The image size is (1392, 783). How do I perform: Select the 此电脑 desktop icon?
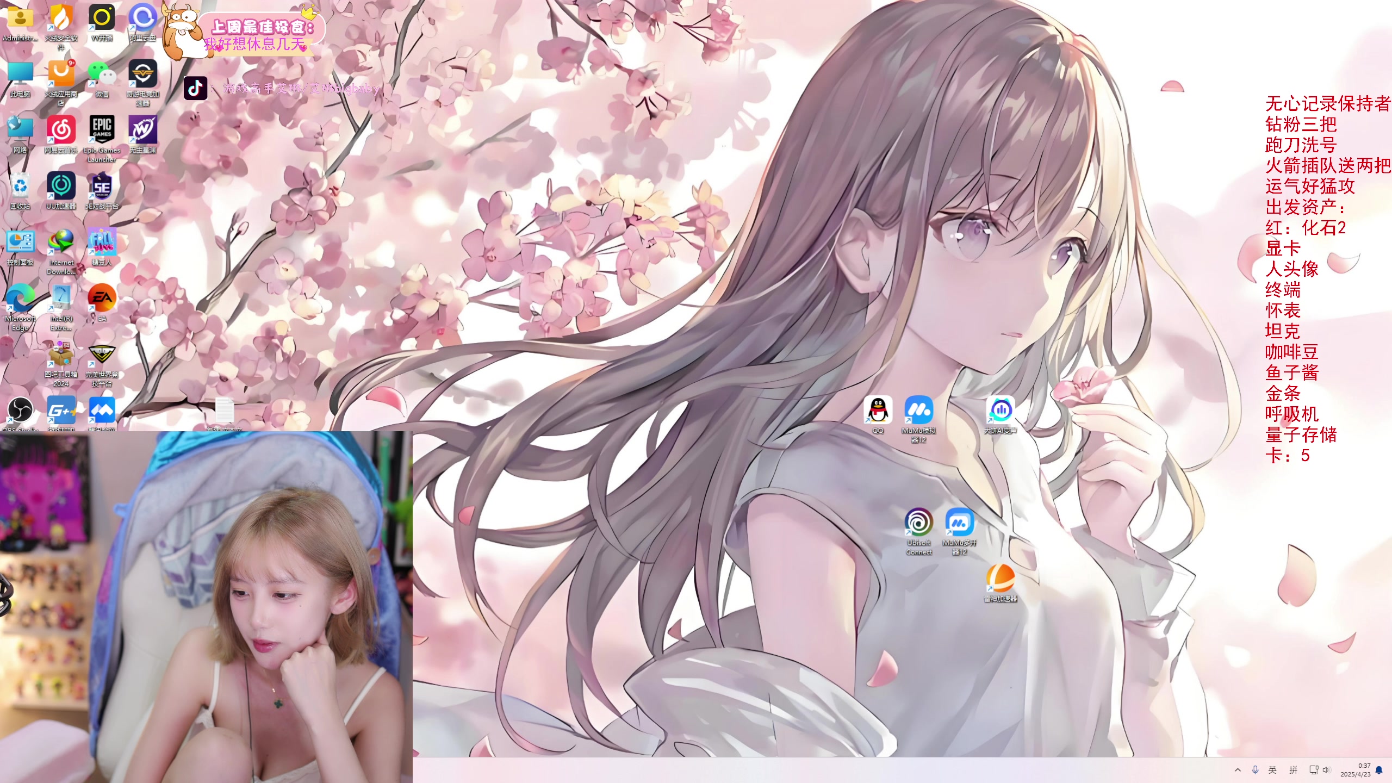click(x=20, y=79)
